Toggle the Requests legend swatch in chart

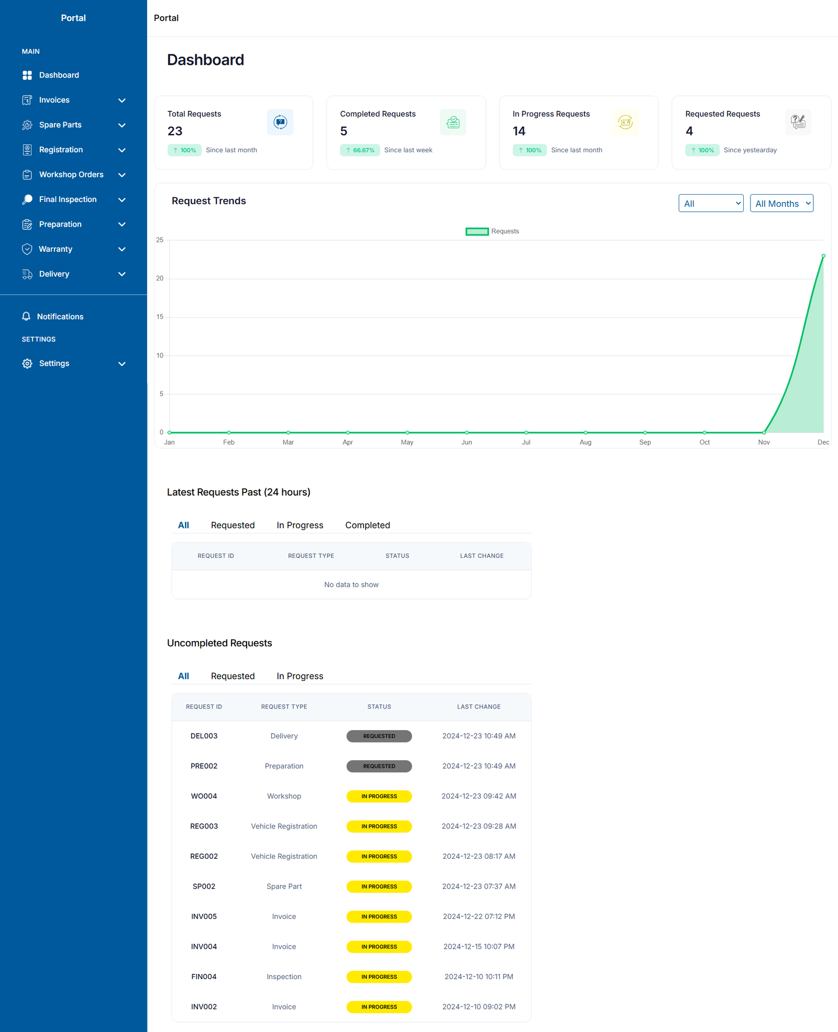click(477, 231)
